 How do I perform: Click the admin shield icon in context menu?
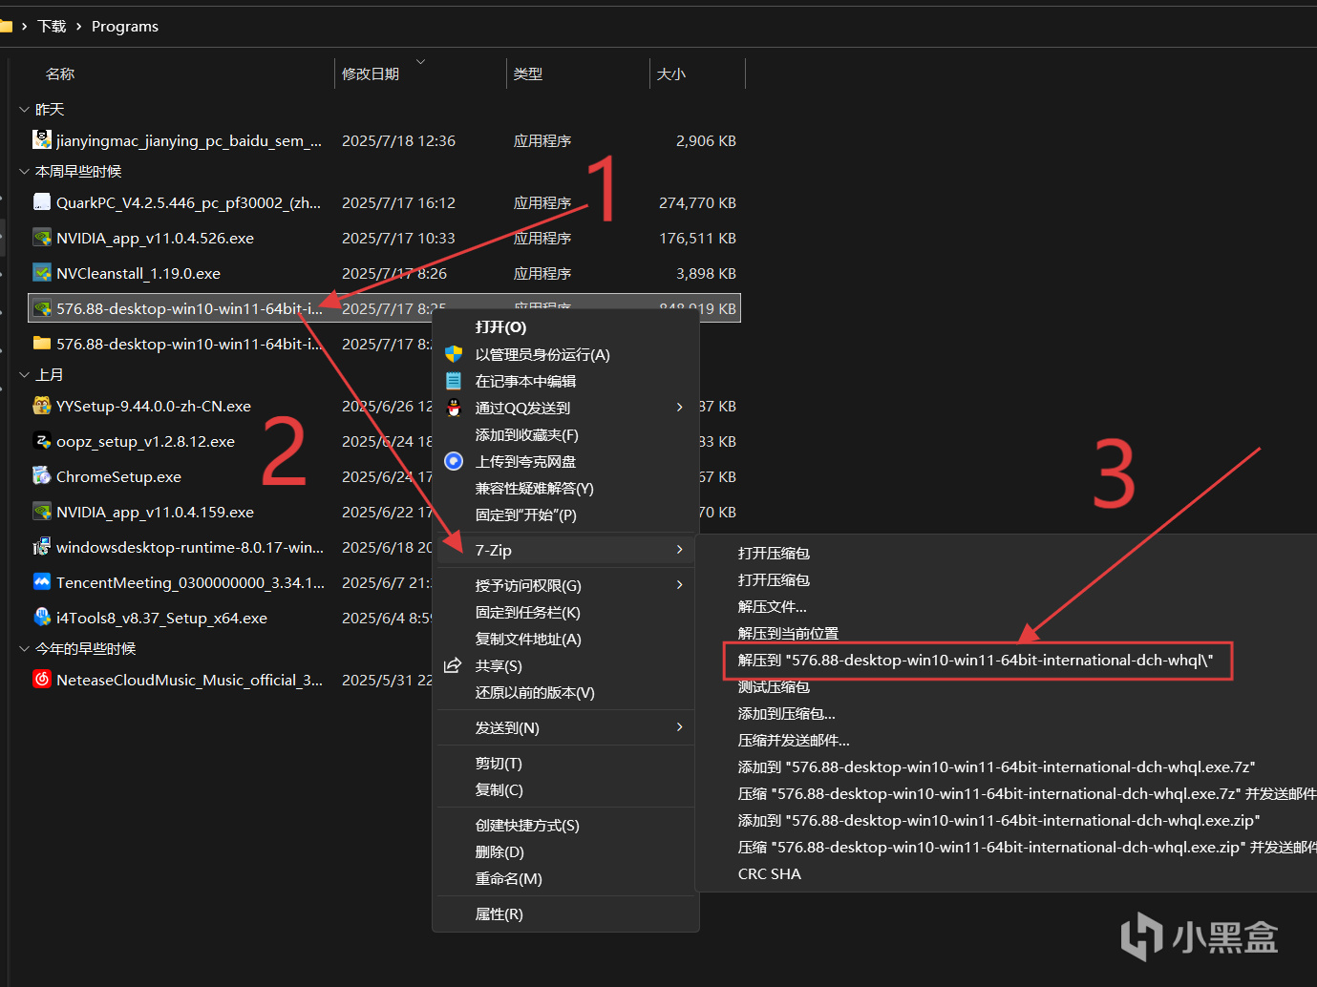point(455,354)
